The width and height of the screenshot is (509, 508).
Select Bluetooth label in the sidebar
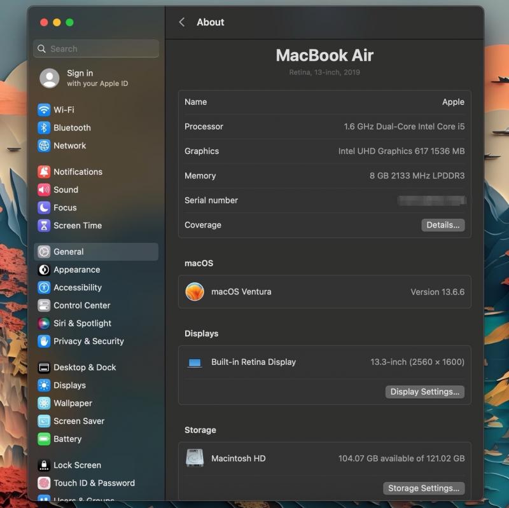click(x=72, y=128)
